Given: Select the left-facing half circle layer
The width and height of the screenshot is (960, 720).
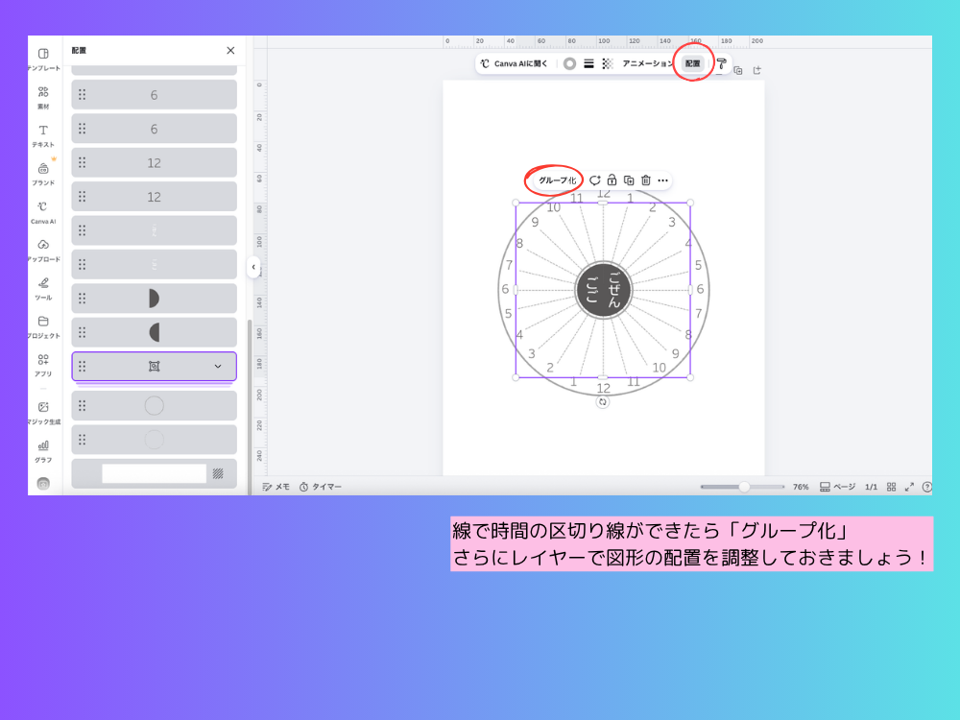Looking at the screenshot, I should pos(155,332).
